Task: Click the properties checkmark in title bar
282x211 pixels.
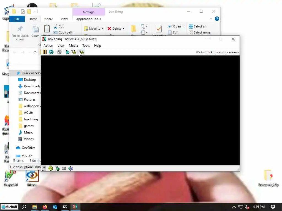Action: 23,12
